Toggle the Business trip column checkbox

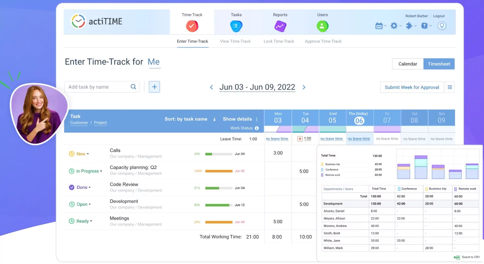(426, 189)
